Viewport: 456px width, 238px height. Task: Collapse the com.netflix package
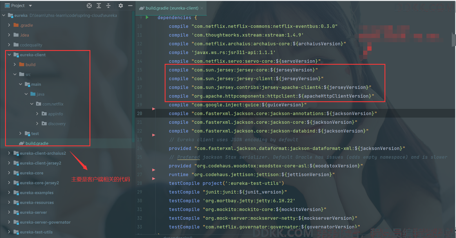point(32,104)
